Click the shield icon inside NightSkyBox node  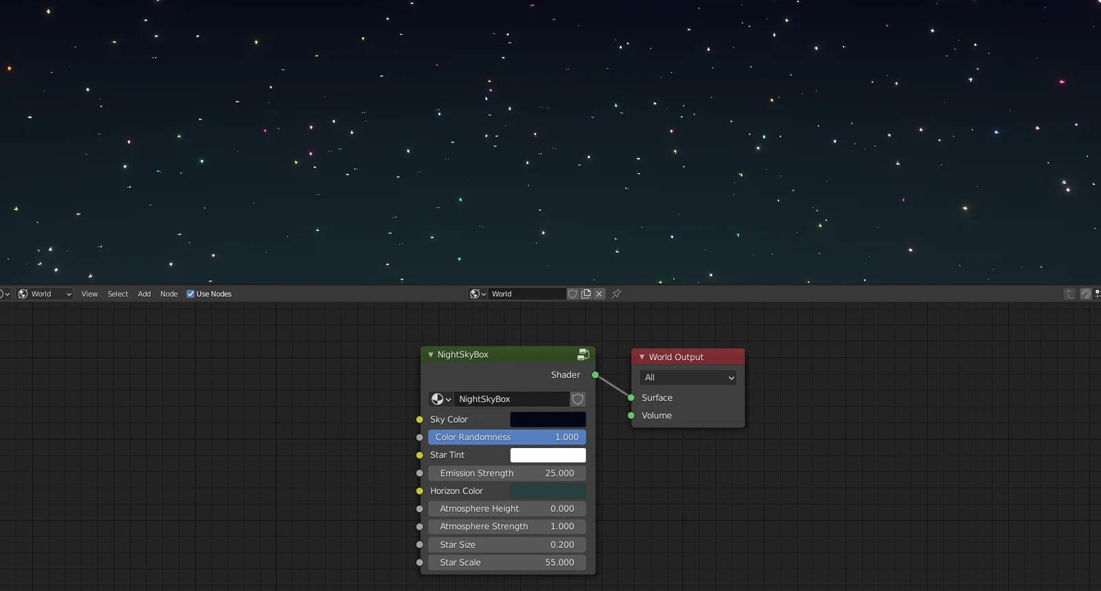[x=577, y=399]
